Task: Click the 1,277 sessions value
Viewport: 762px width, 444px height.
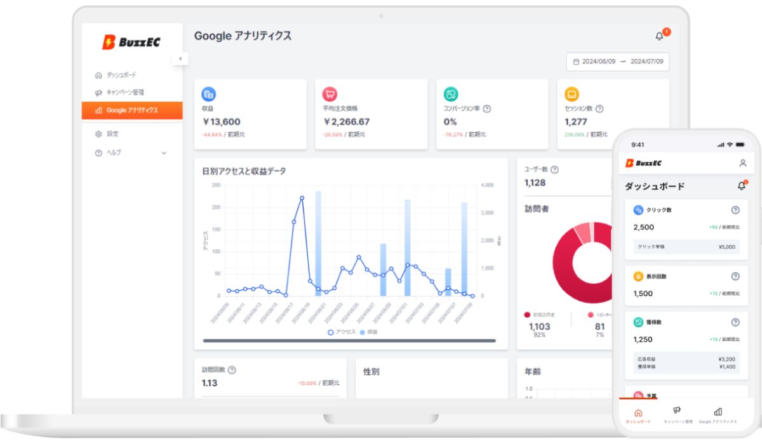Action: (576, 122)
